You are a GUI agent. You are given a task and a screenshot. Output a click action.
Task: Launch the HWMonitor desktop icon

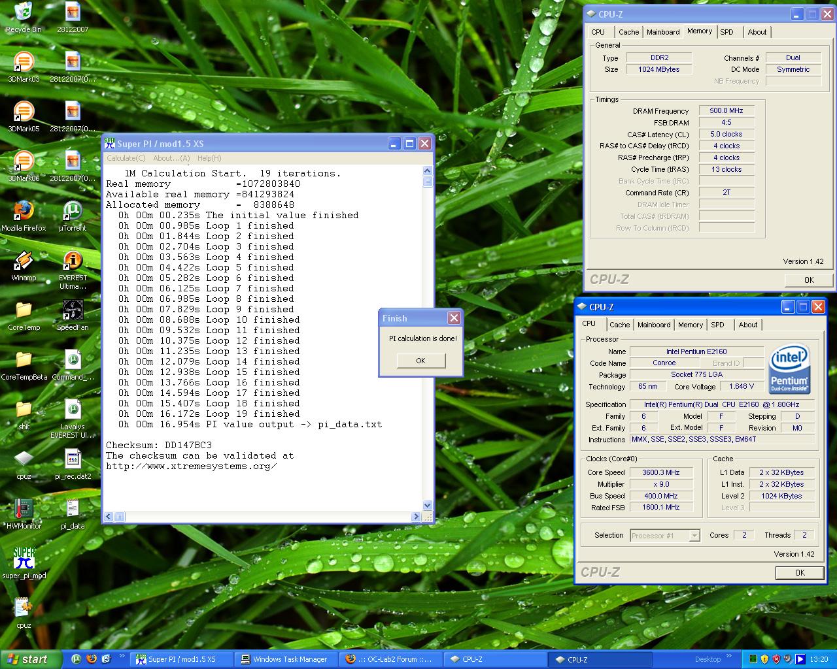coord(23,514)
